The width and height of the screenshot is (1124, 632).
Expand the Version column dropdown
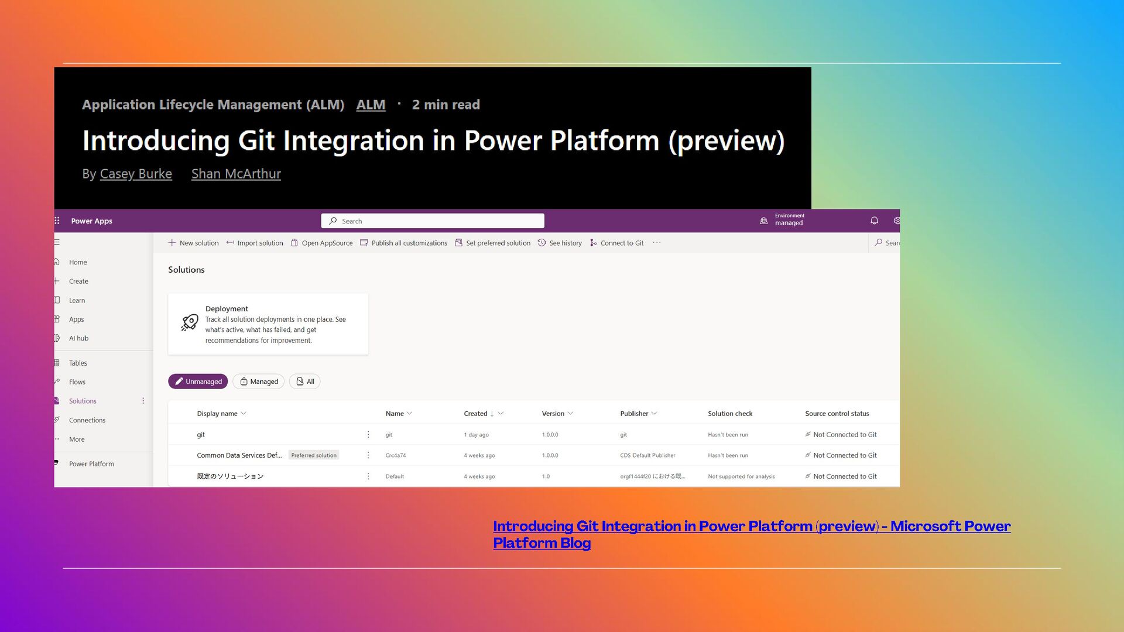[x=571, y=413]
